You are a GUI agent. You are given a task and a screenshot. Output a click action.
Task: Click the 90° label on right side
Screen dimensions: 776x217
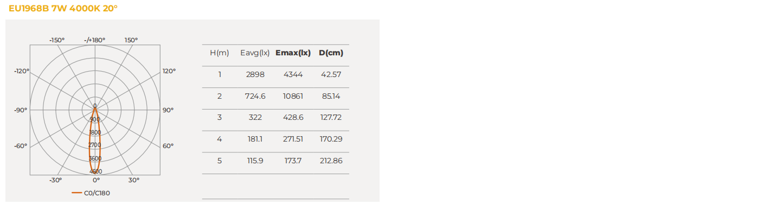168,110
